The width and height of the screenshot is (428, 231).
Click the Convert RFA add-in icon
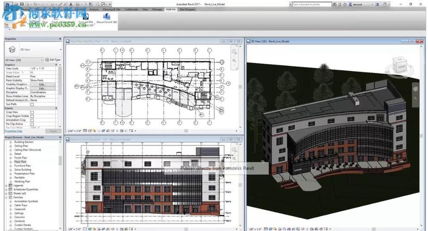[86, 16]
